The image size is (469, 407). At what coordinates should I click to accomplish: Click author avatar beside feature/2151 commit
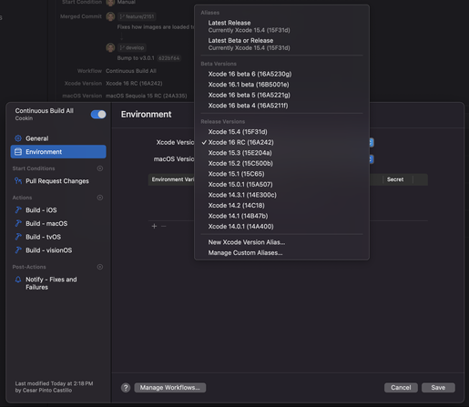pyautogui.click(x=110, y=16)
